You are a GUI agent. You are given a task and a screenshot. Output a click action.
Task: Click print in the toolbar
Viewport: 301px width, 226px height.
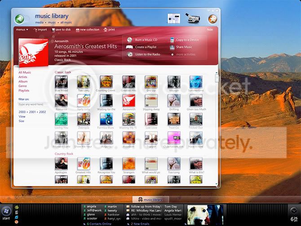click(109, 30)
